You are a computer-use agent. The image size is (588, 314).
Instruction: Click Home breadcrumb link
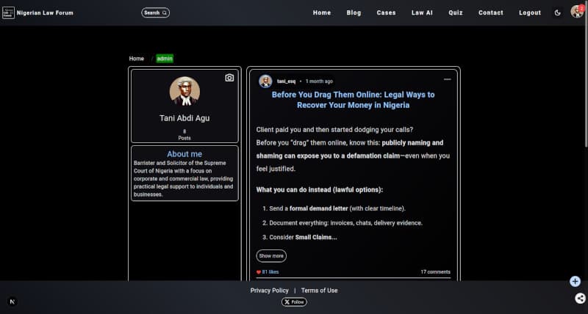coord(137,59)
